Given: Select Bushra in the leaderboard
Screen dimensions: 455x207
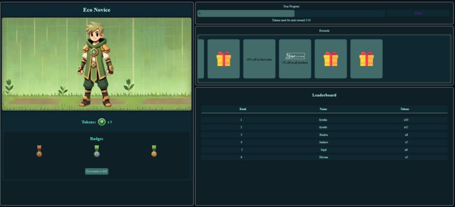Looking at the screenshot, I should (x=323, y=135).
